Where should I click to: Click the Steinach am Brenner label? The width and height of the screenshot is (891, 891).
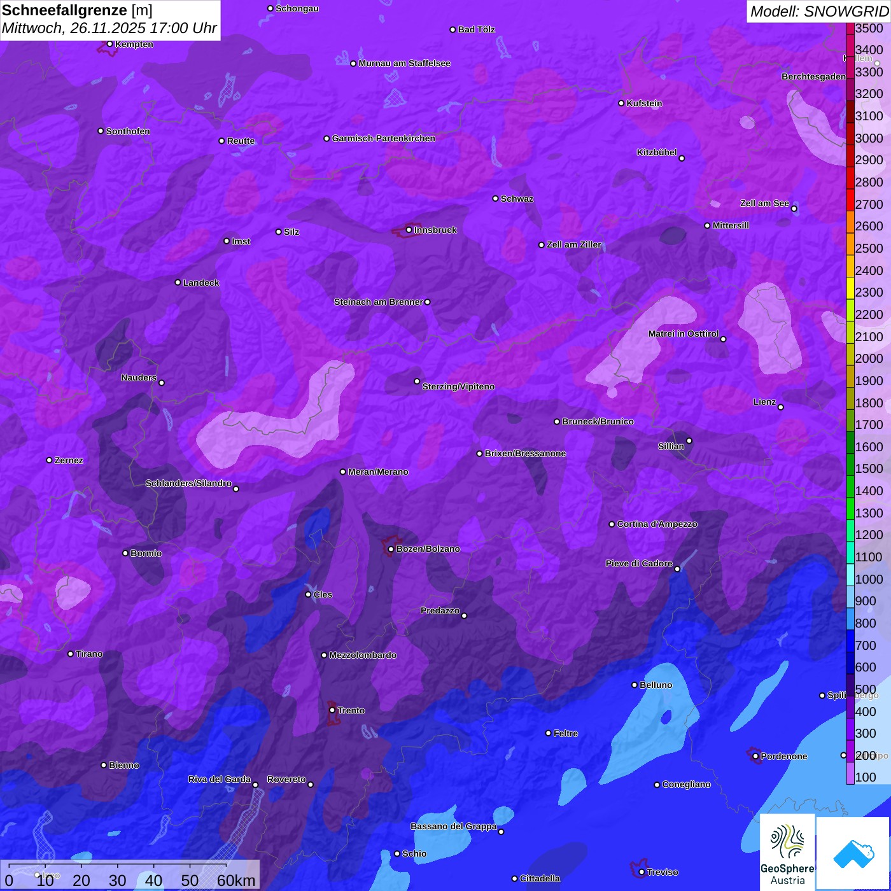click(x=378, y=302)
